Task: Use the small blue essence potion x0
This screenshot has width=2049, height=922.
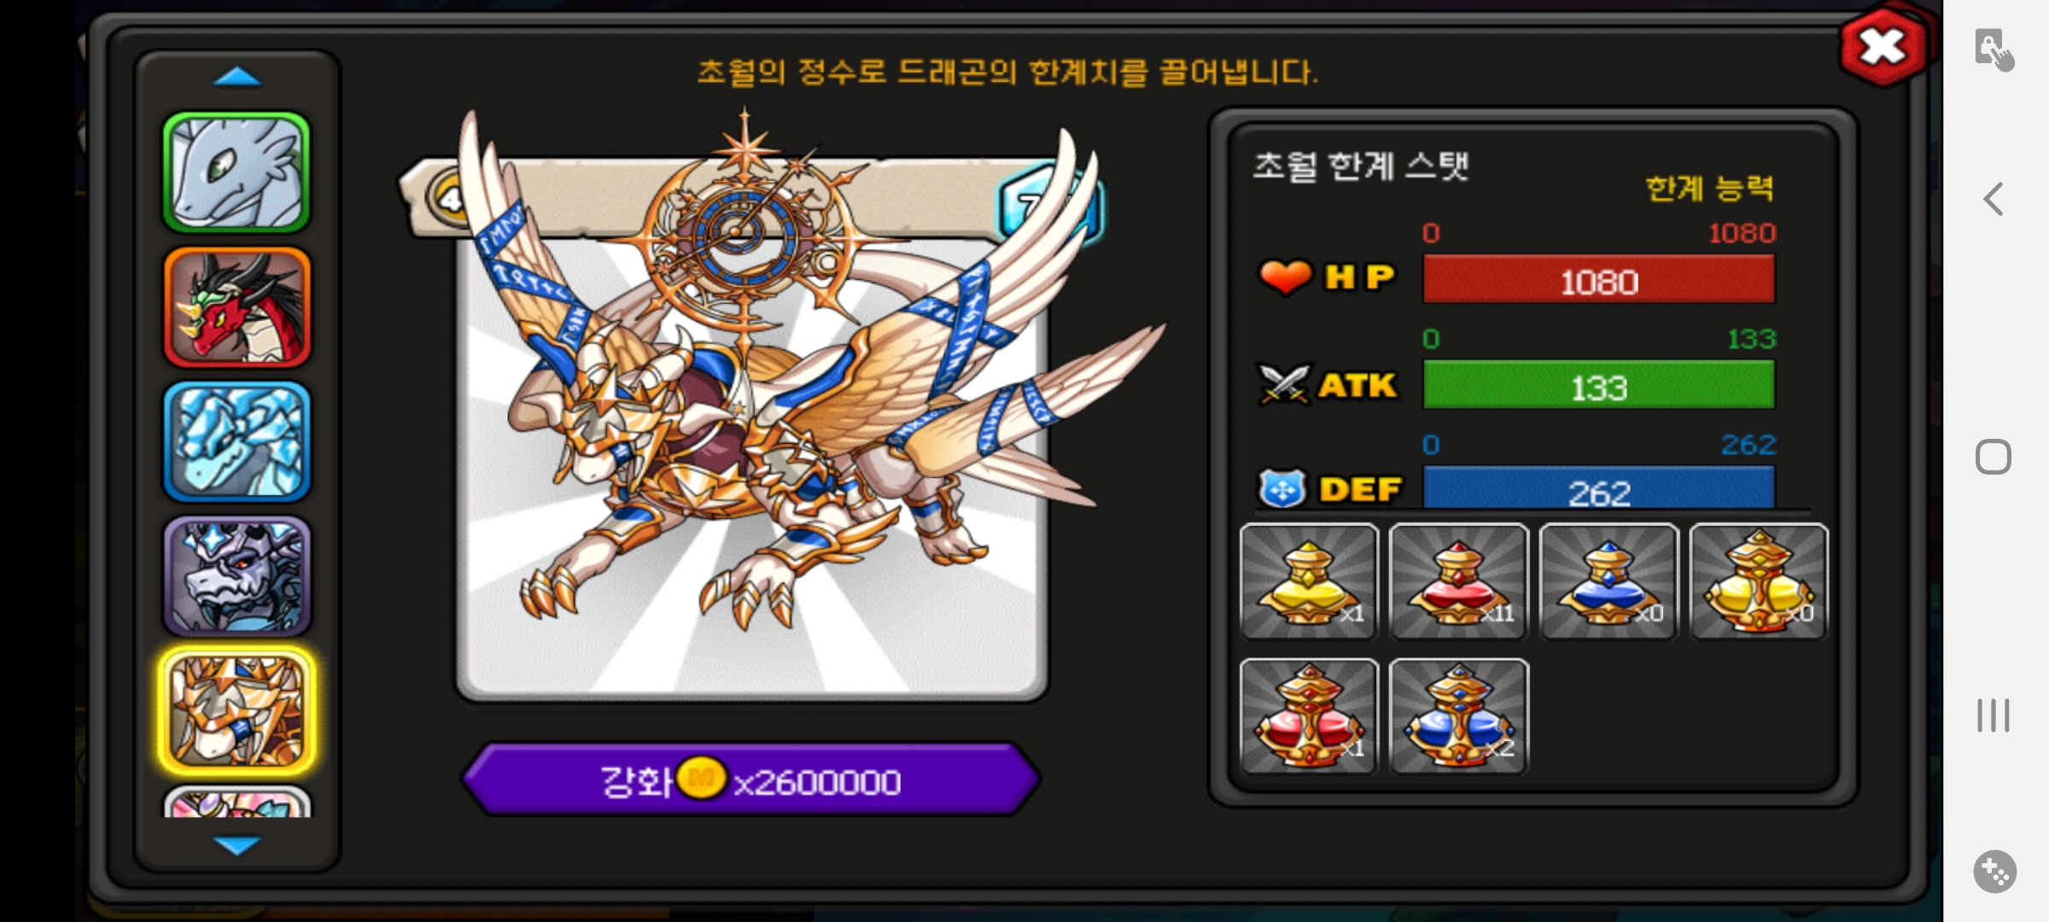Action: [1608, 581]
